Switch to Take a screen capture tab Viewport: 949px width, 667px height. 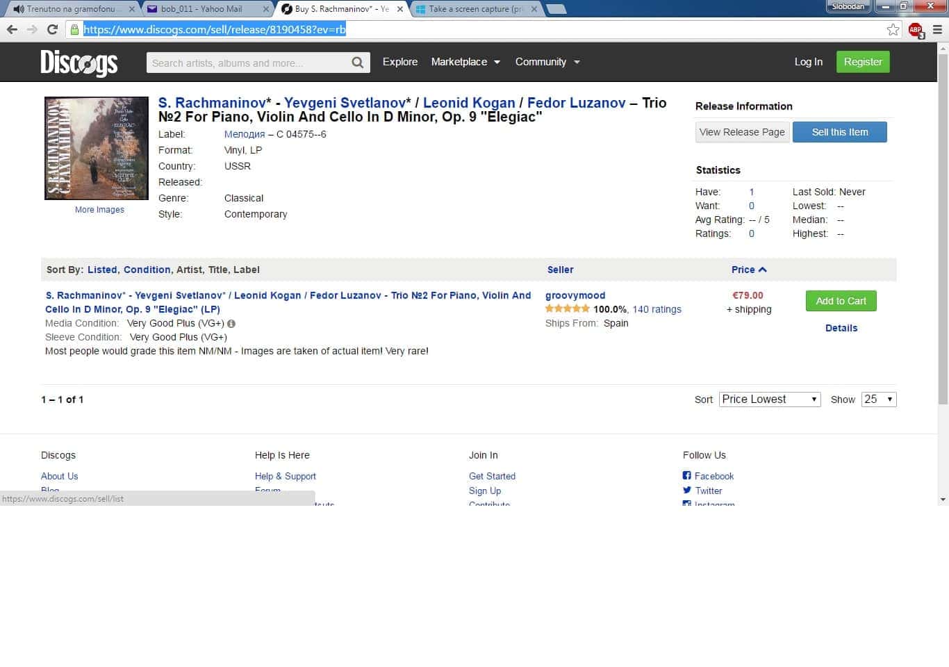click(x=476, y=9)
